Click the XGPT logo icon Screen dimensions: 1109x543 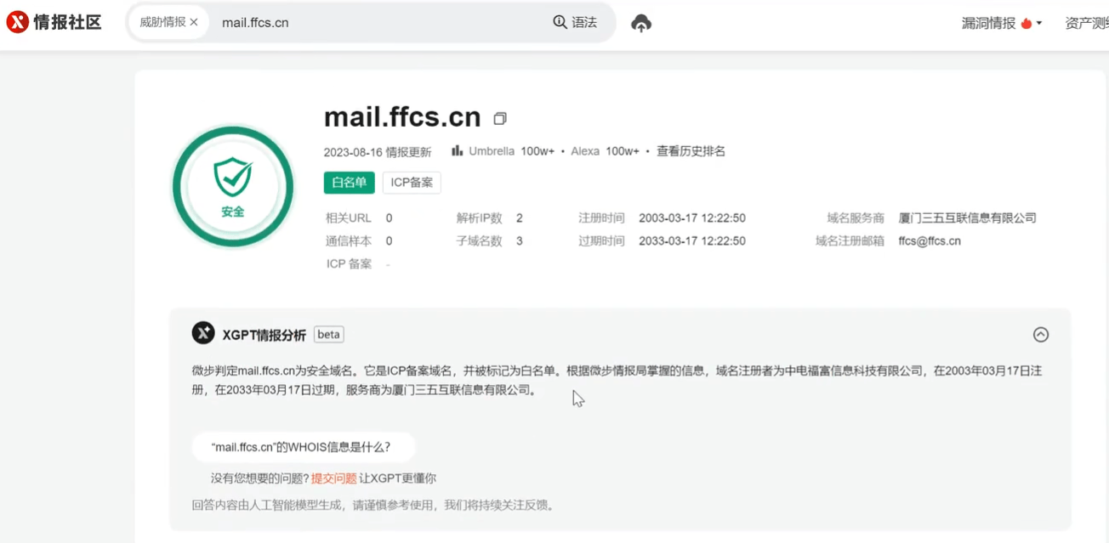tap(203, 333)
